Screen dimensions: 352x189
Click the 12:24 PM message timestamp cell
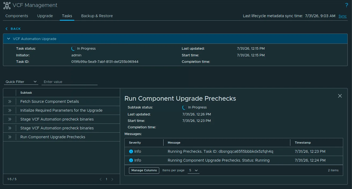tap(310, 160)
